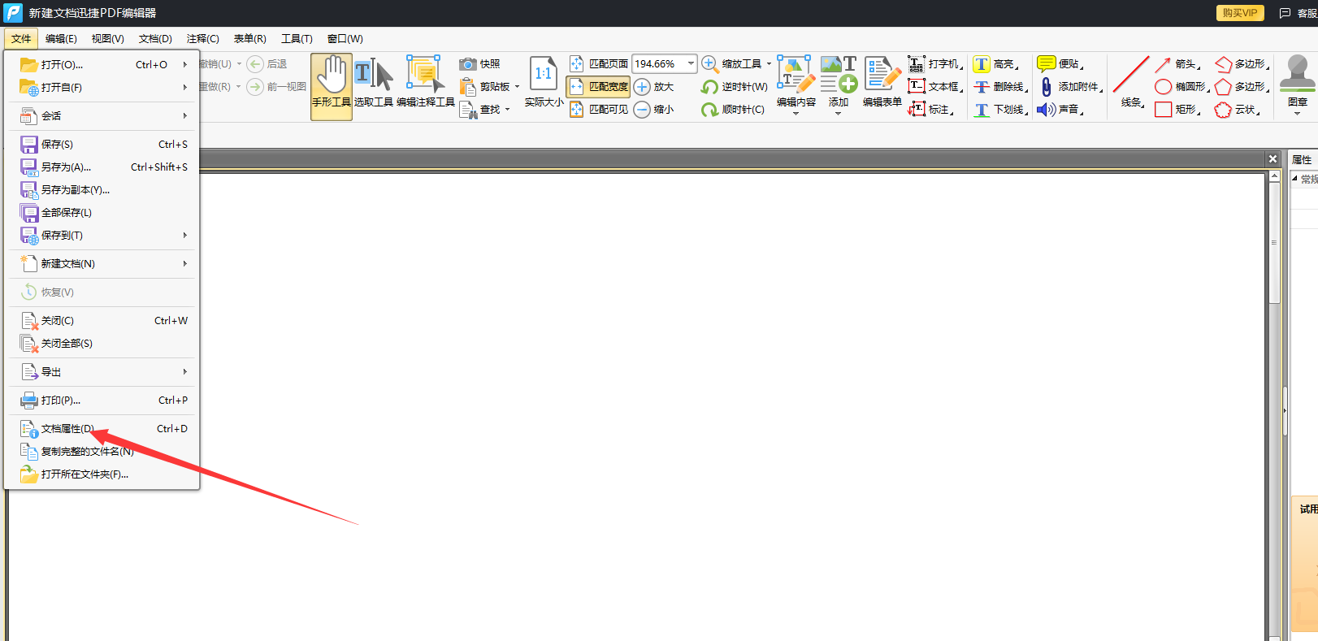Select the Highlight (高亮) tool

995,64
